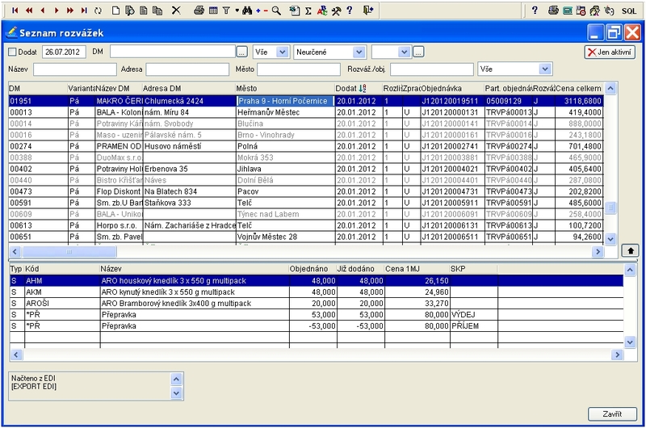Open the Neurčené dropdown
Screen dimensions: 646x428
tap(359, 52)
